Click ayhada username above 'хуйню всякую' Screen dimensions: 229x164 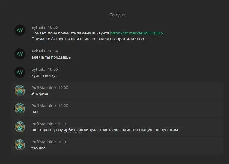point(39,69)
